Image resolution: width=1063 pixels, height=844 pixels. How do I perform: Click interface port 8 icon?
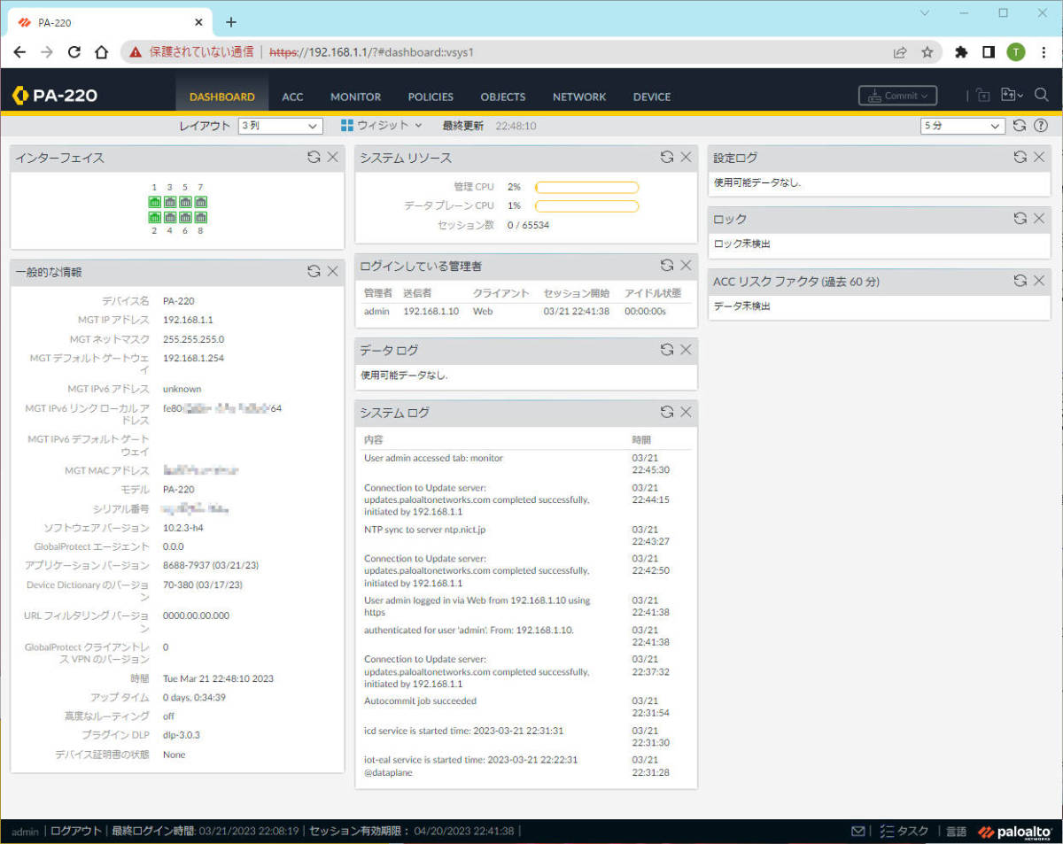pos(201,216)
